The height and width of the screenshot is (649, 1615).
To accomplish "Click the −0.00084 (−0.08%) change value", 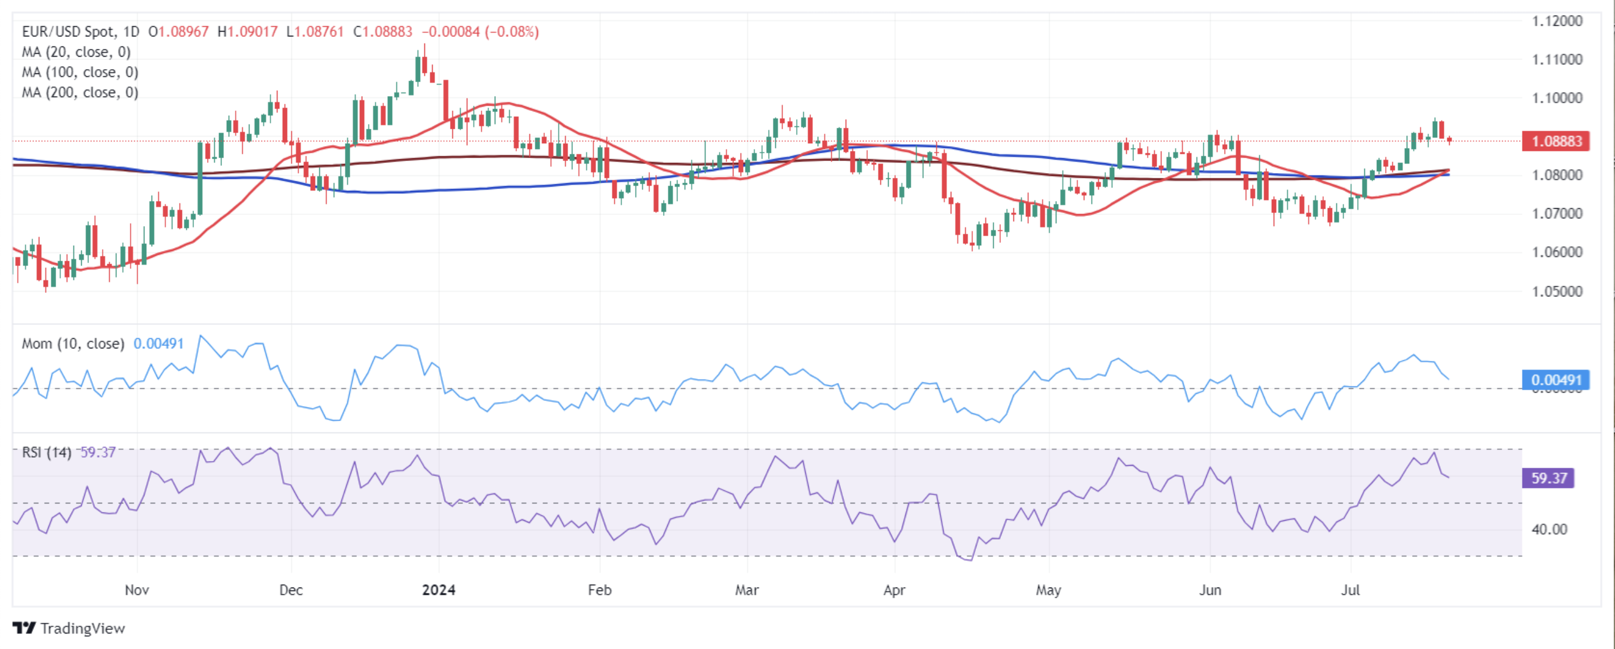I will [x=480, y=32].
